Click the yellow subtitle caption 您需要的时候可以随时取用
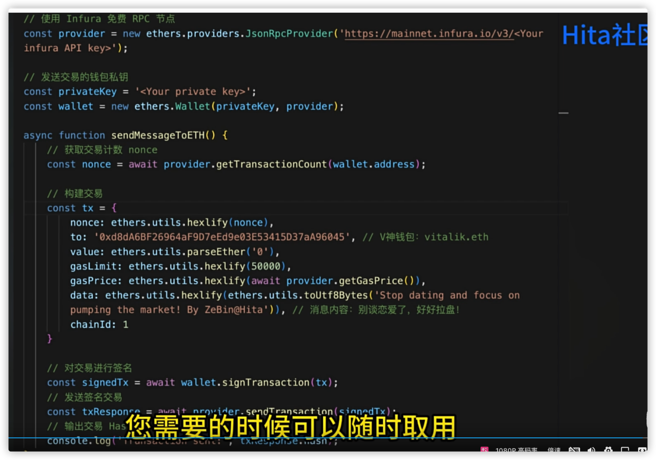 tap(291, 427)
